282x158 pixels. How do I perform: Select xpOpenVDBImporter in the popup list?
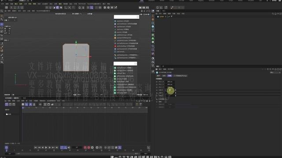pyautogui.click(x=124, y=38)
